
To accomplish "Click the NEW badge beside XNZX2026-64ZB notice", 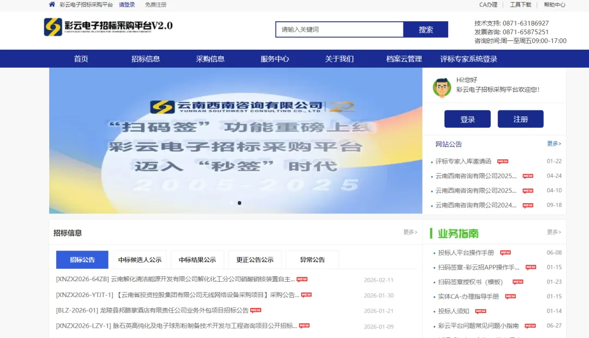I will (x=302, y=279).
